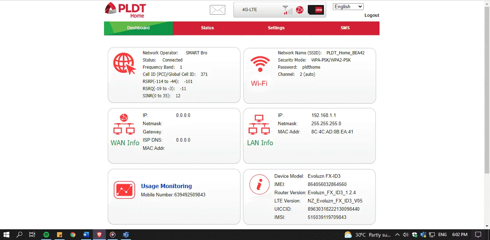Open the weather widget showing 30°C
Screen dimensions: 490x240
click(368, 235)
